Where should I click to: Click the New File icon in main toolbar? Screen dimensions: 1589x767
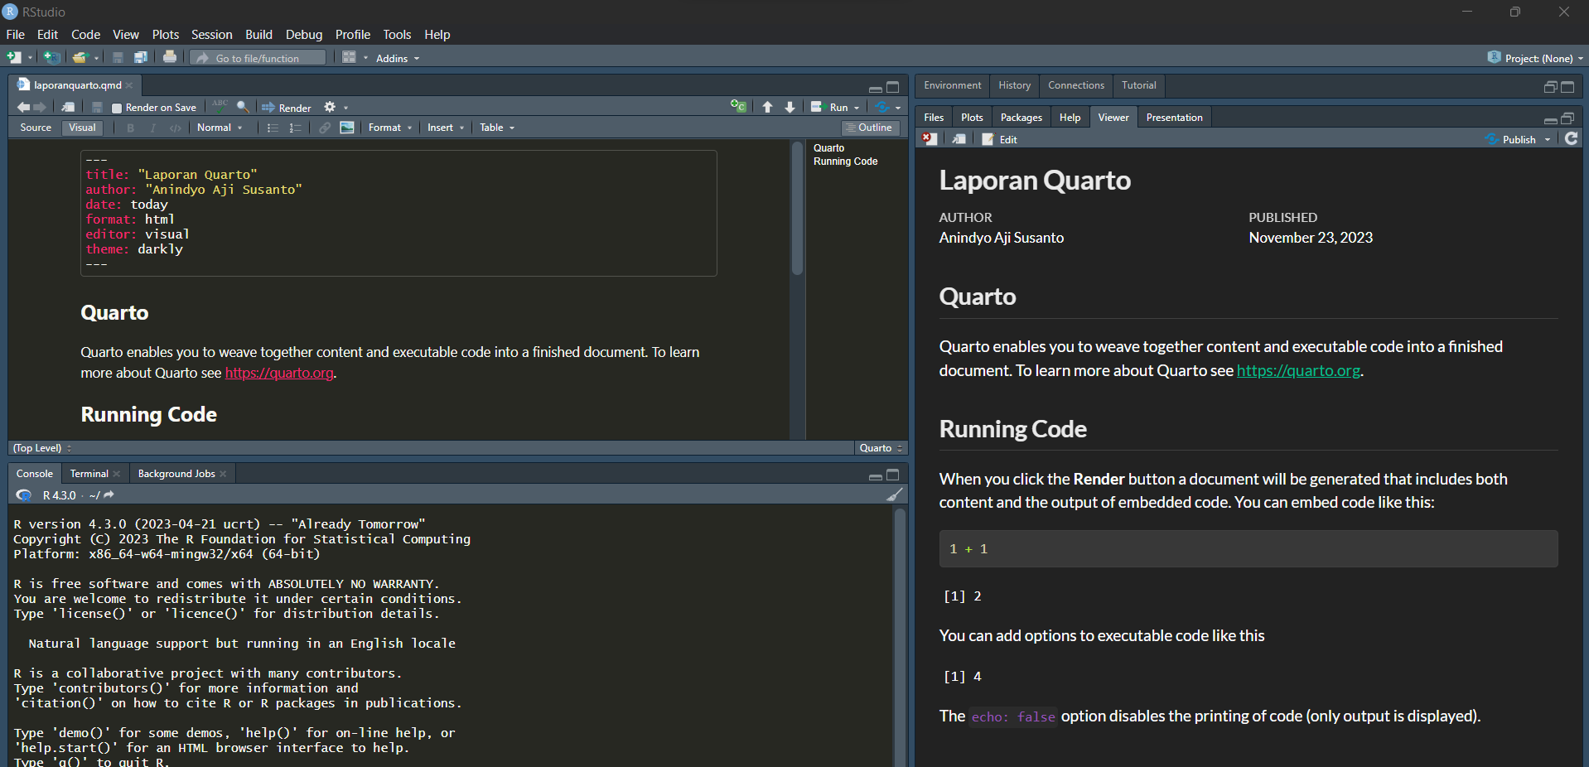click(x=14, y=57)
